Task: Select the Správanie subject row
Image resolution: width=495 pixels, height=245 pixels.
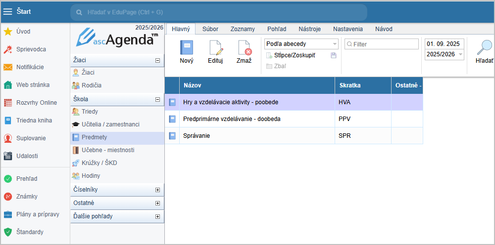Action: (257, 135)
